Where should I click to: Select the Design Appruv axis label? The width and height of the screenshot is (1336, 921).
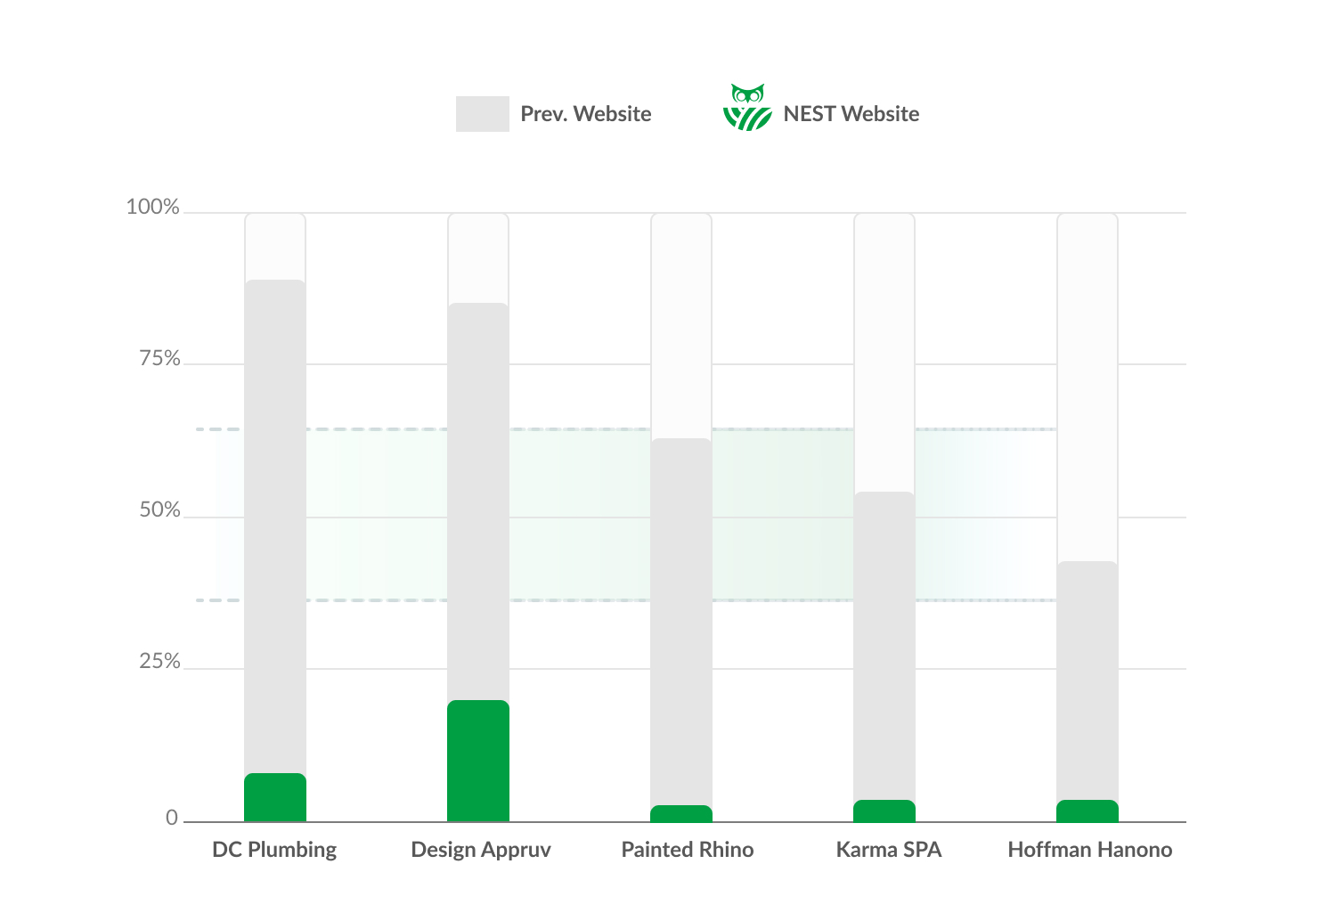(x=481, y=850)
